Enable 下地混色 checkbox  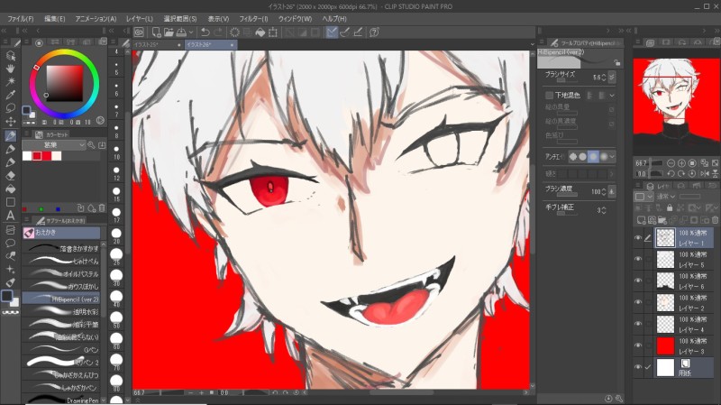[x=549, y=96]
